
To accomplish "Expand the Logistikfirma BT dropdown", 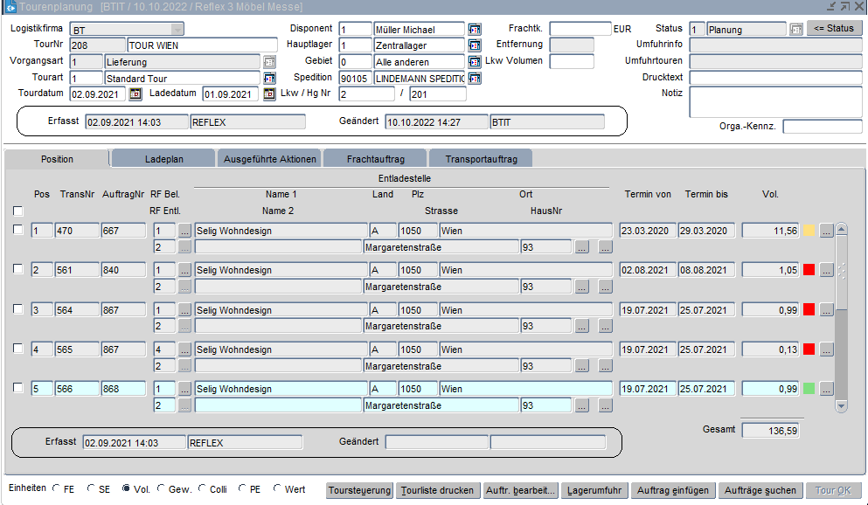I will [177, 30].
